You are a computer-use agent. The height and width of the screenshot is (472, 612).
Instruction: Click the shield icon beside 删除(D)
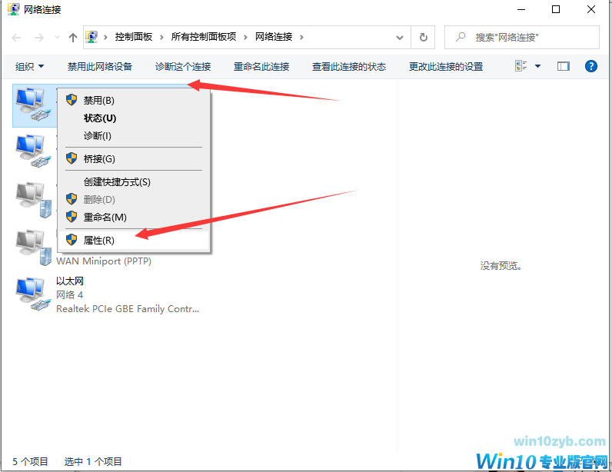pyautogui.click(x=72, y=199)
